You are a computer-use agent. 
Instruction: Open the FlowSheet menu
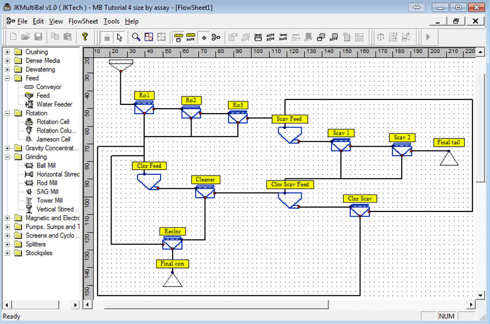83,21
